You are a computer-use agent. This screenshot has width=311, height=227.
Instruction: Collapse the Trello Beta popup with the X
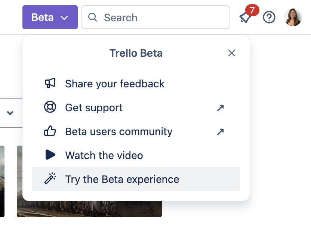[232, 53]
